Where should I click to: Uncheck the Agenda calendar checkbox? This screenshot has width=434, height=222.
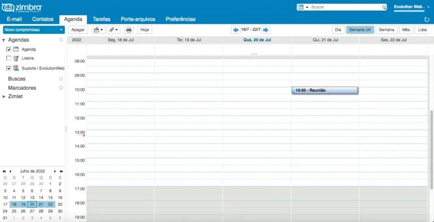[x=8, y=50]
